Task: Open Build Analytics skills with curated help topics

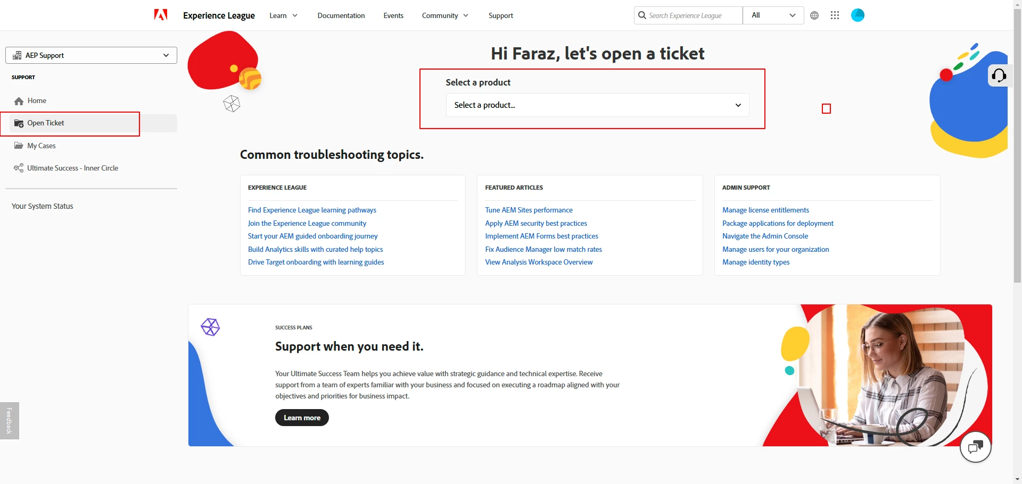Action: point(316,250)
